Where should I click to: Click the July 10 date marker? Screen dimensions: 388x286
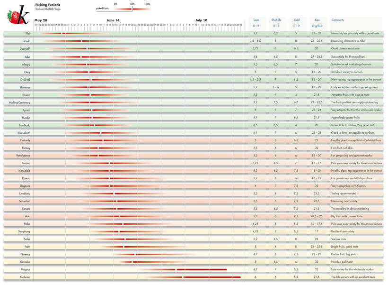pos(202,20)
